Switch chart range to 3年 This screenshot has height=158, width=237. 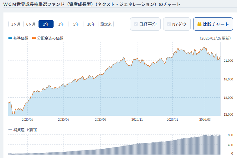(x=61, y=24)
